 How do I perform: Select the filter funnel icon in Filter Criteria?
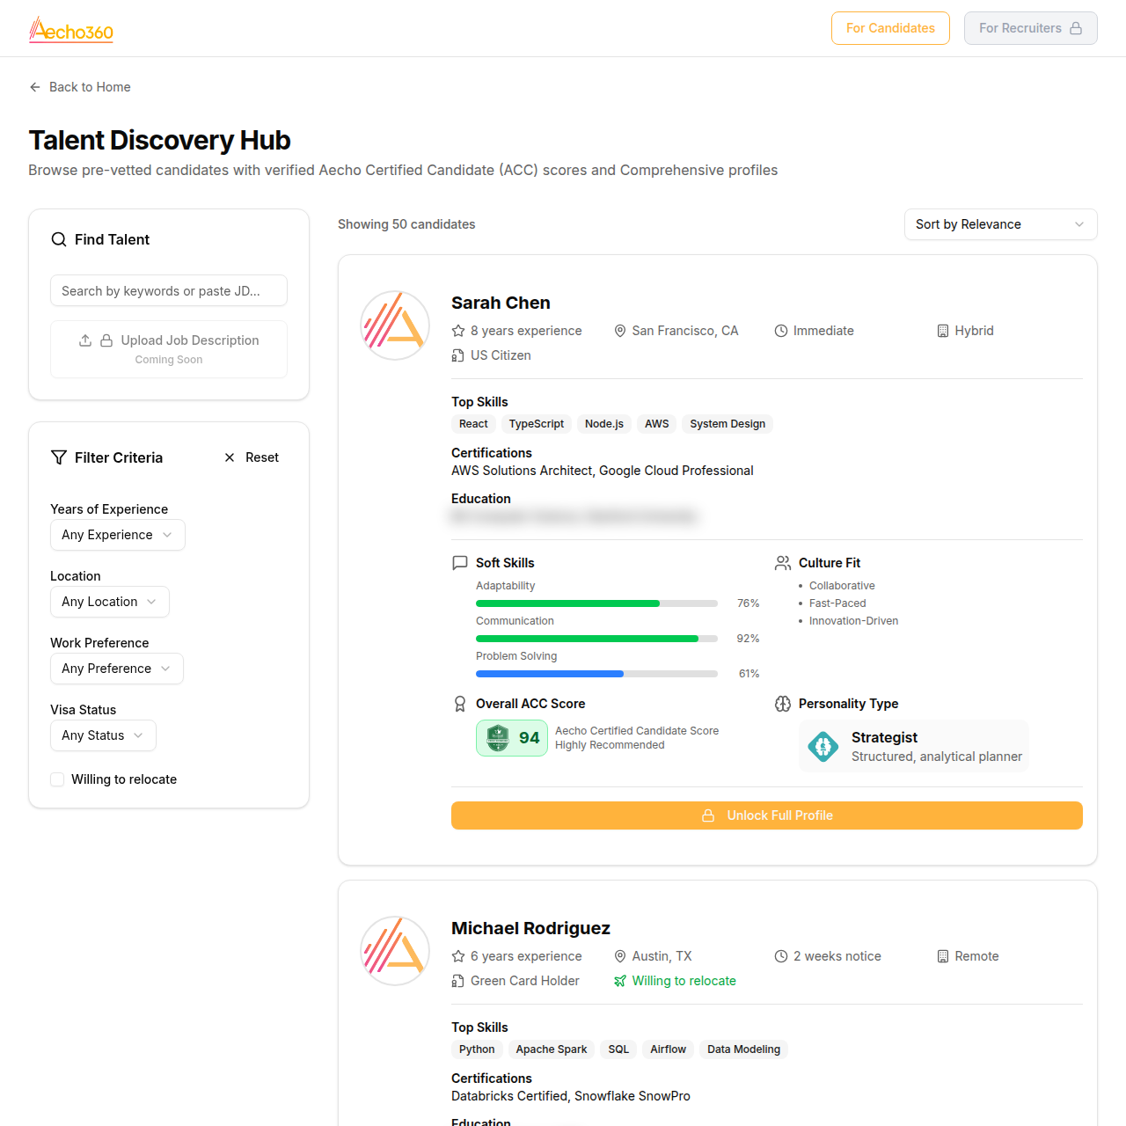click(x=59, y=457)
